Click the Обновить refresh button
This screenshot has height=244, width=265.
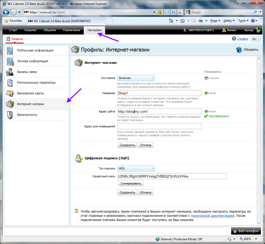tap(247, 50)
